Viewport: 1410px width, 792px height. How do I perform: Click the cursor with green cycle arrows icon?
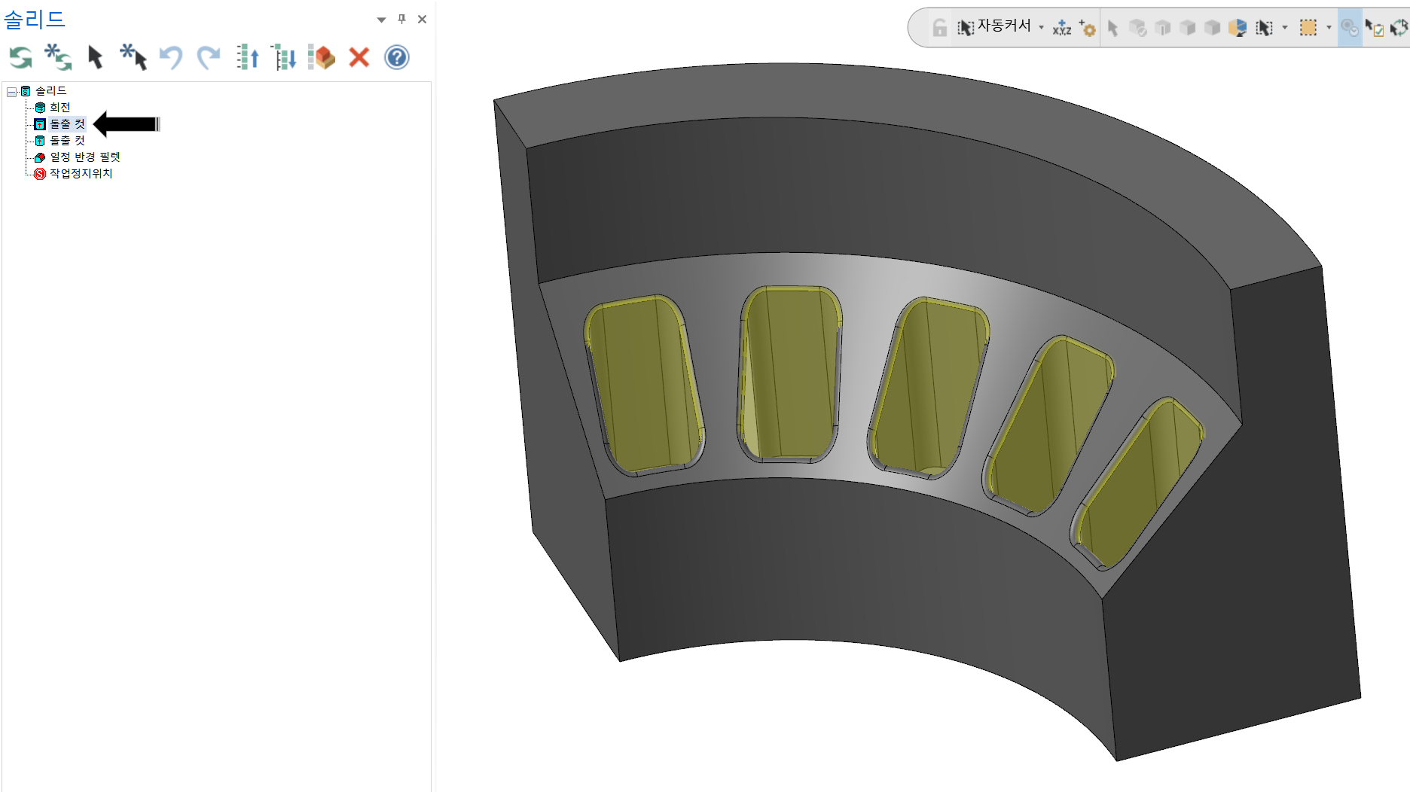[x=1399, y=28]
